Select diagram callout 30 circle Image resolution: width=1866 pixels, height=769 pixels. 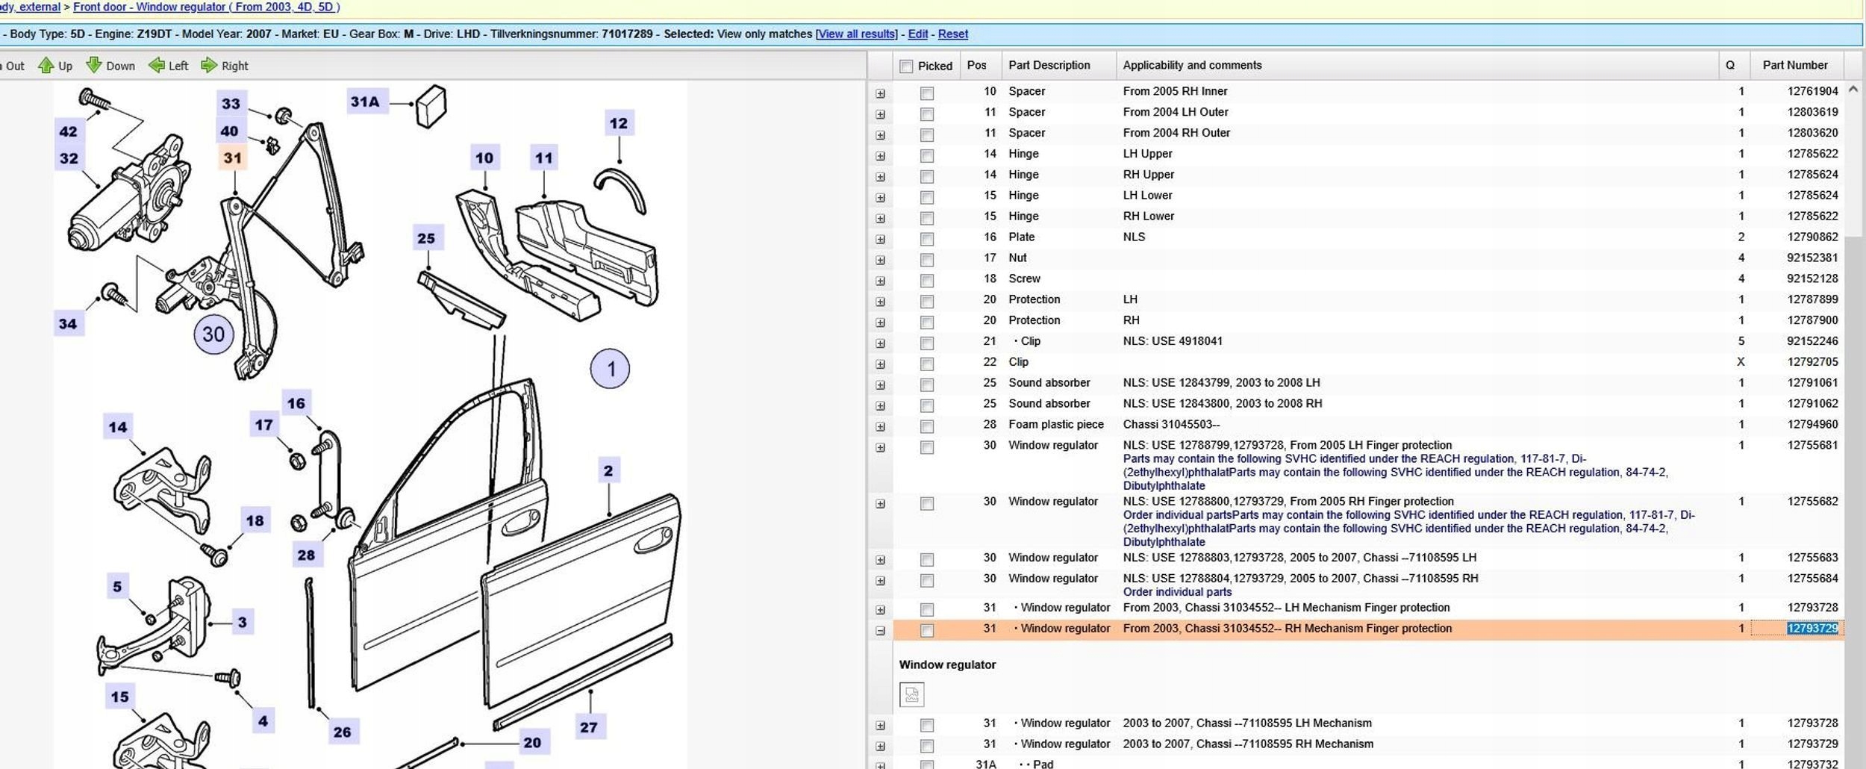coord(213,334)
